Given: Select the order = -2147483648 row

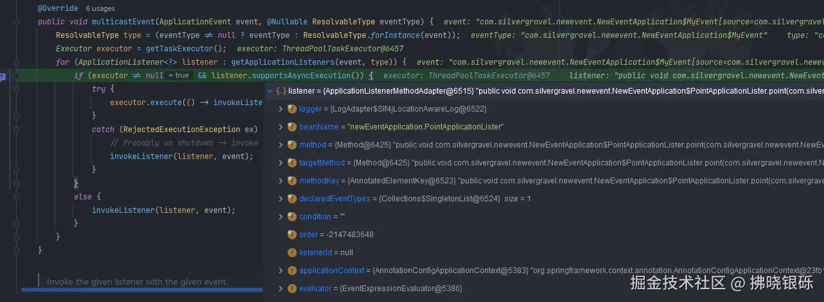Looking at the screenshot, I should [x=543, y=235].
